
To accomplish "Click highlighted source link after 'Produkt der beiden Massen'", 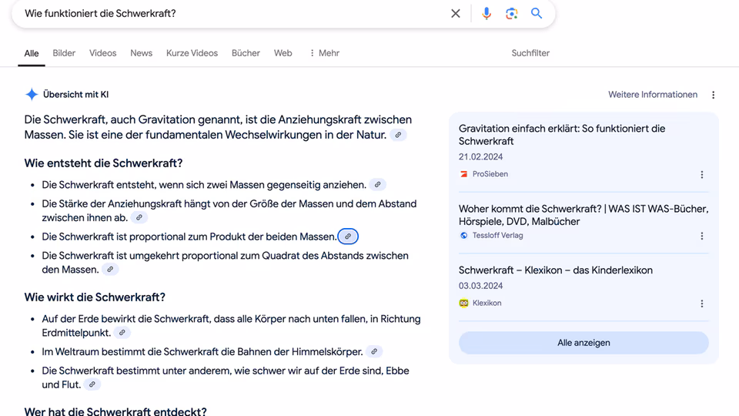I will pos(348,237).
